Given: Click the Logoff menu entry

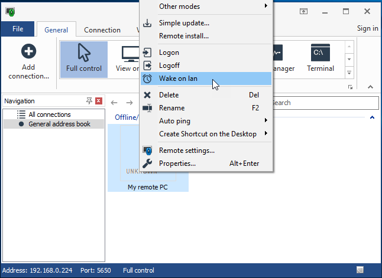Looking at the screenshot, I should 169,66.
